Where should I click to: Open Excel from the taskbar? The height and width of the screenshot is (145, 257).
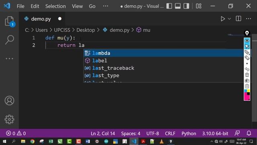click(51, 141)
